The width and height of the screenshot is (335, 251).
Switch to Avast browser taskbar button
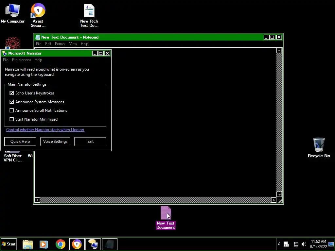coord(77,244)
